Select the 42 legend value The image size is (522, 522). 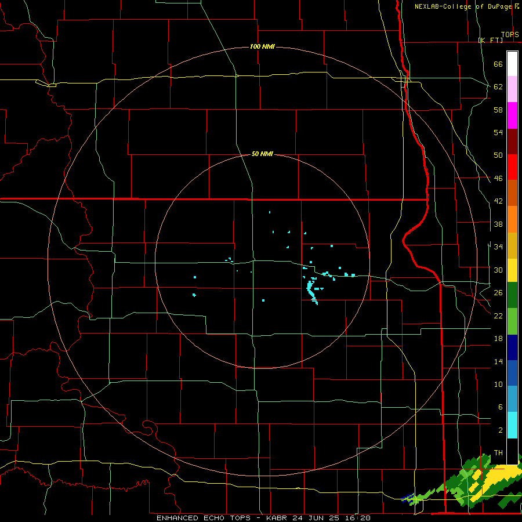click(498, 201)
